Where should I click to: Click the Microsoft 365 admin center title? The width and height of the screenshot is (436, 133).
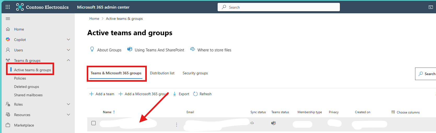coord(103,7)
